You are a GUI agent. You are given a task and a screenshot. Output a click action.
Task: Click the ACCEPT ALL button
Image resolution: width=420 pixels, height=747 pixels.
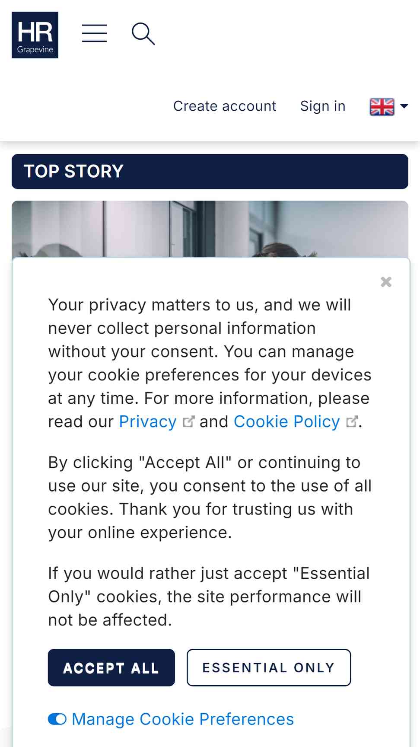click(111, 667)
